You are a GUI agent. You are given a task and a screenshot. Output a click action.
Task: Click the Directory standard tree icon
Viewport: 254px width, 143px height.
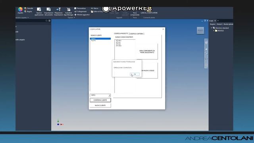click(x=214, y=28)
